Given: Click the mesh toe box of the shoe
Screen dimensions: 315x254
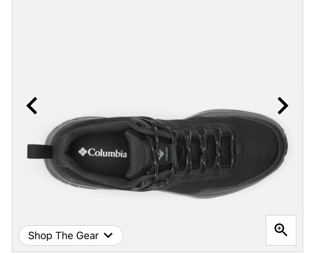Looking at the screenshot, I should point(259,152).
